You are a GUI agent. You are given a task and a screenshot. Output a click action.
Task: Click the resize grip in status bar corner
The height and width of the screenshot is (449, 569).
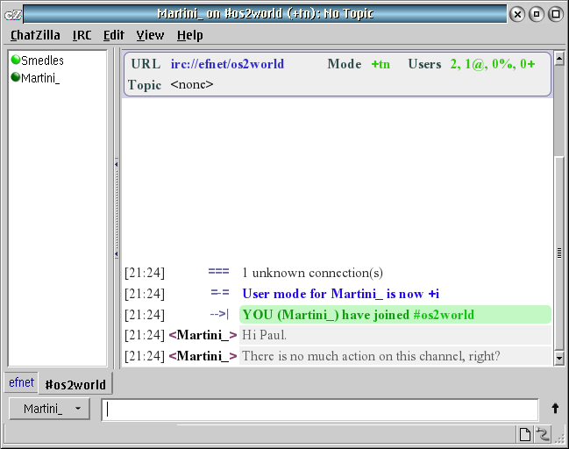(559, 438)
